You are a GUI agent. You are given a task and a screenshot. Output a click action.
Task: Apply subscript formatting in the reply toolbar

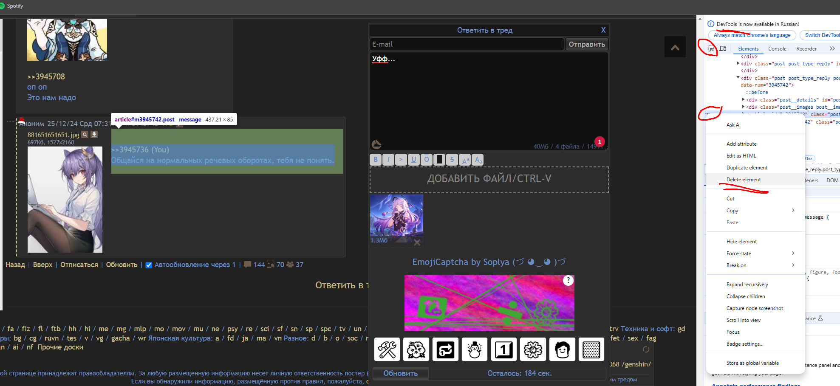click(x=478, y=160)
